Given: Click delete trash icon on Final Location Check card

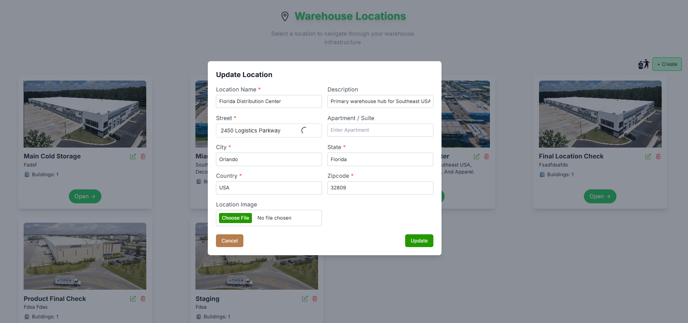Looking at the screenshot, I should (659, 156).
